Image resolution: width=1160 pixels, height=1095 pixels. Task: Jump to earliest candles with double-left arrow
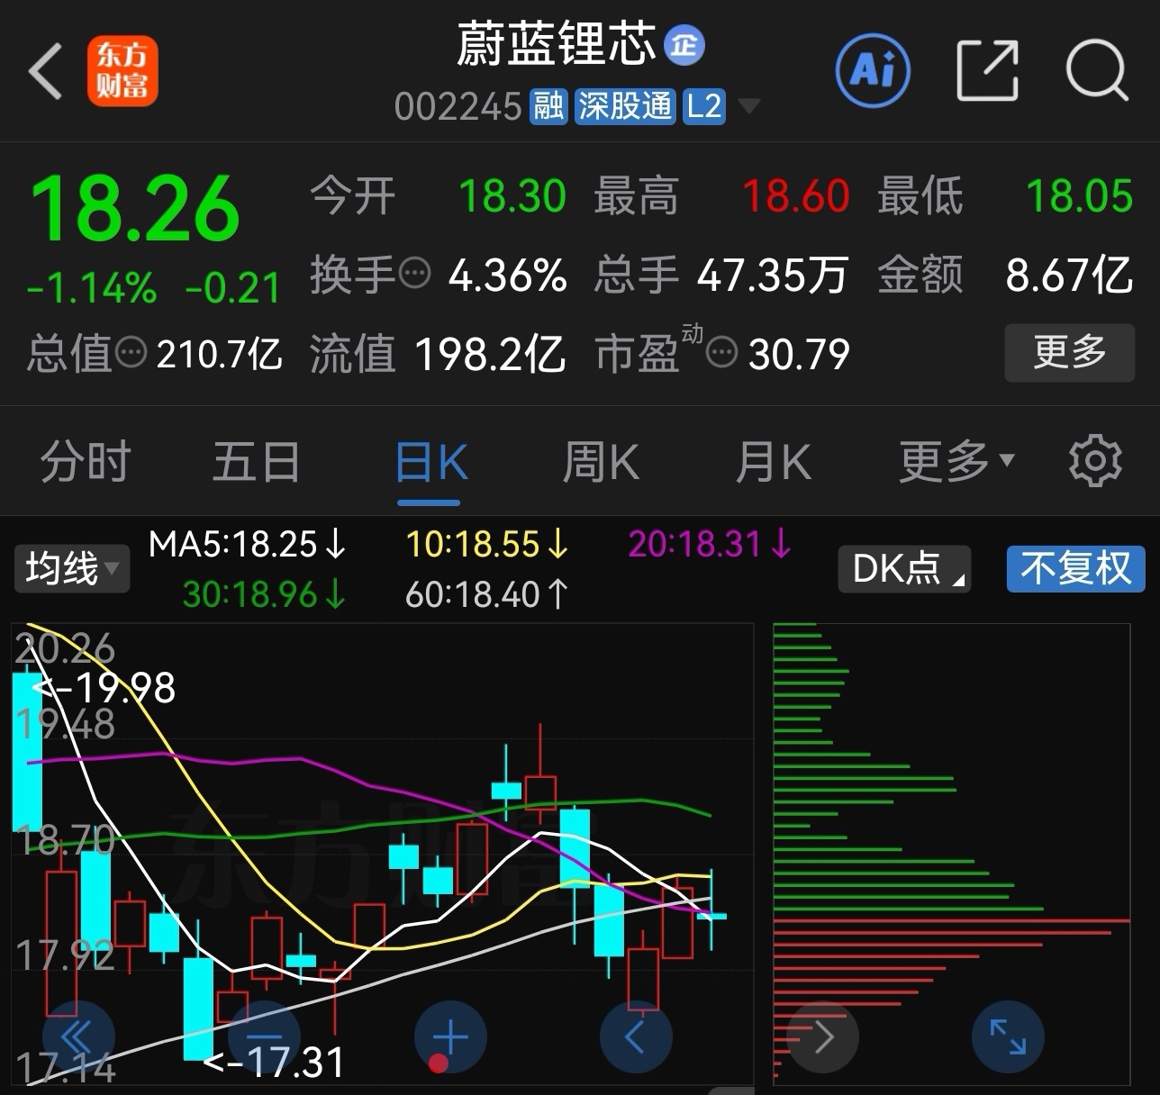pyautogui.click(x=78, y=1036)
